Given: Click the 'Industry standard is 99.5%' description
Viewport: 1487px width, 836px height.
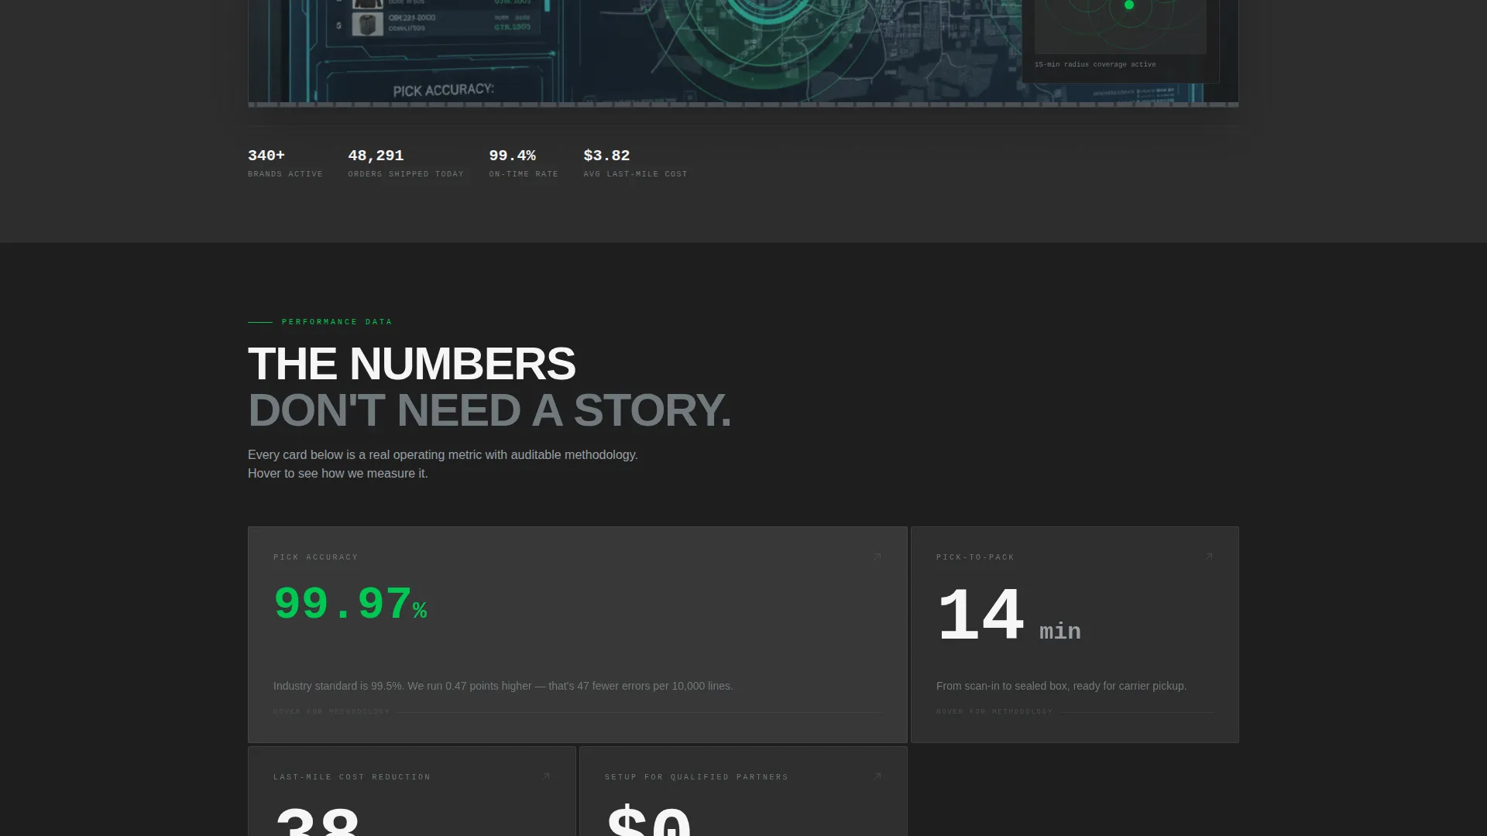Looking at the screenshot, I should tap(503, 686).
